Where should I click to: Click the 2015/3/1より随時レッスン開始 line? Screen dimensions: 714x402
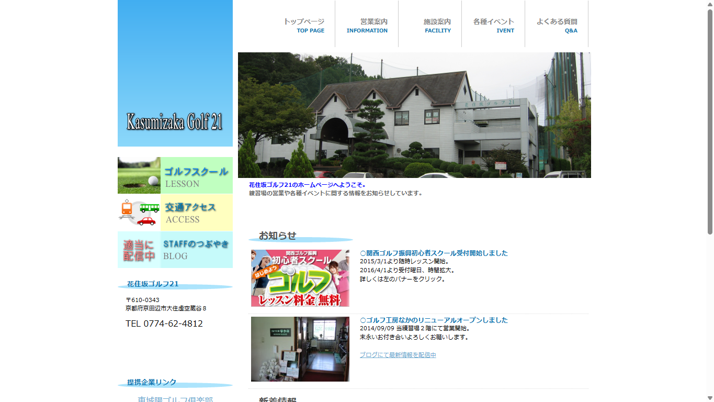404,261
